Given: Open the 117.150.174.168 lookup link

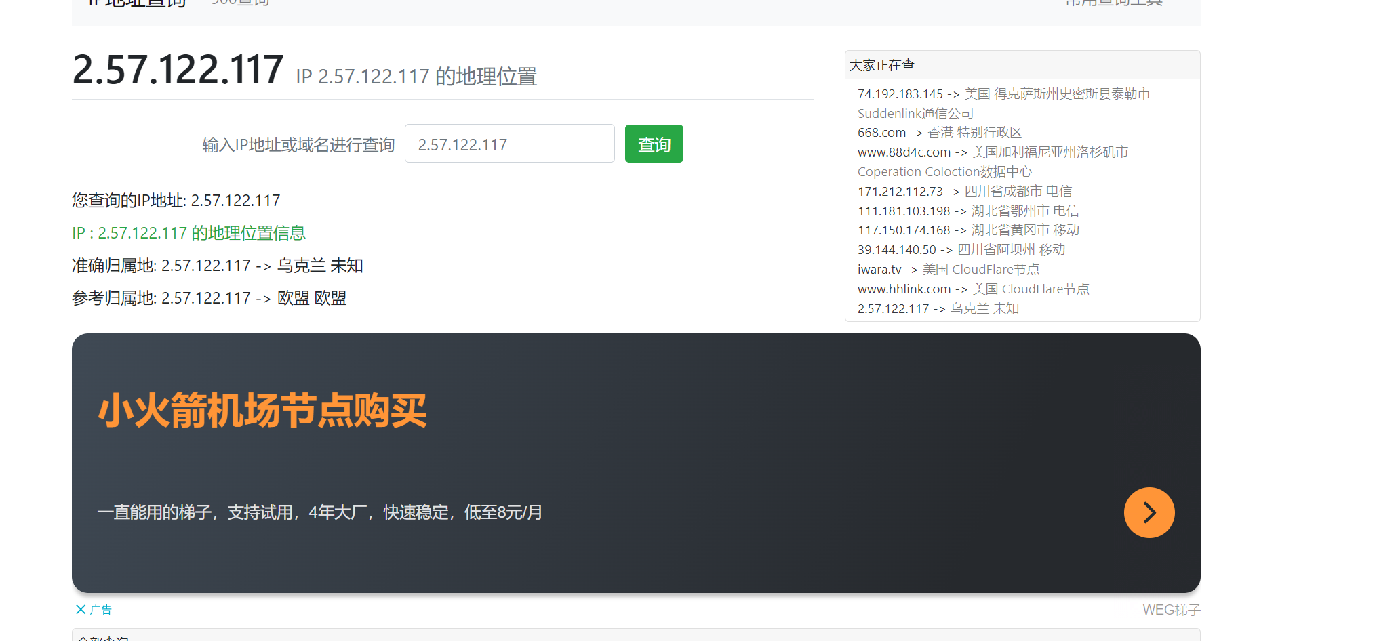Looking at the screenshot, I should [904, 230].
